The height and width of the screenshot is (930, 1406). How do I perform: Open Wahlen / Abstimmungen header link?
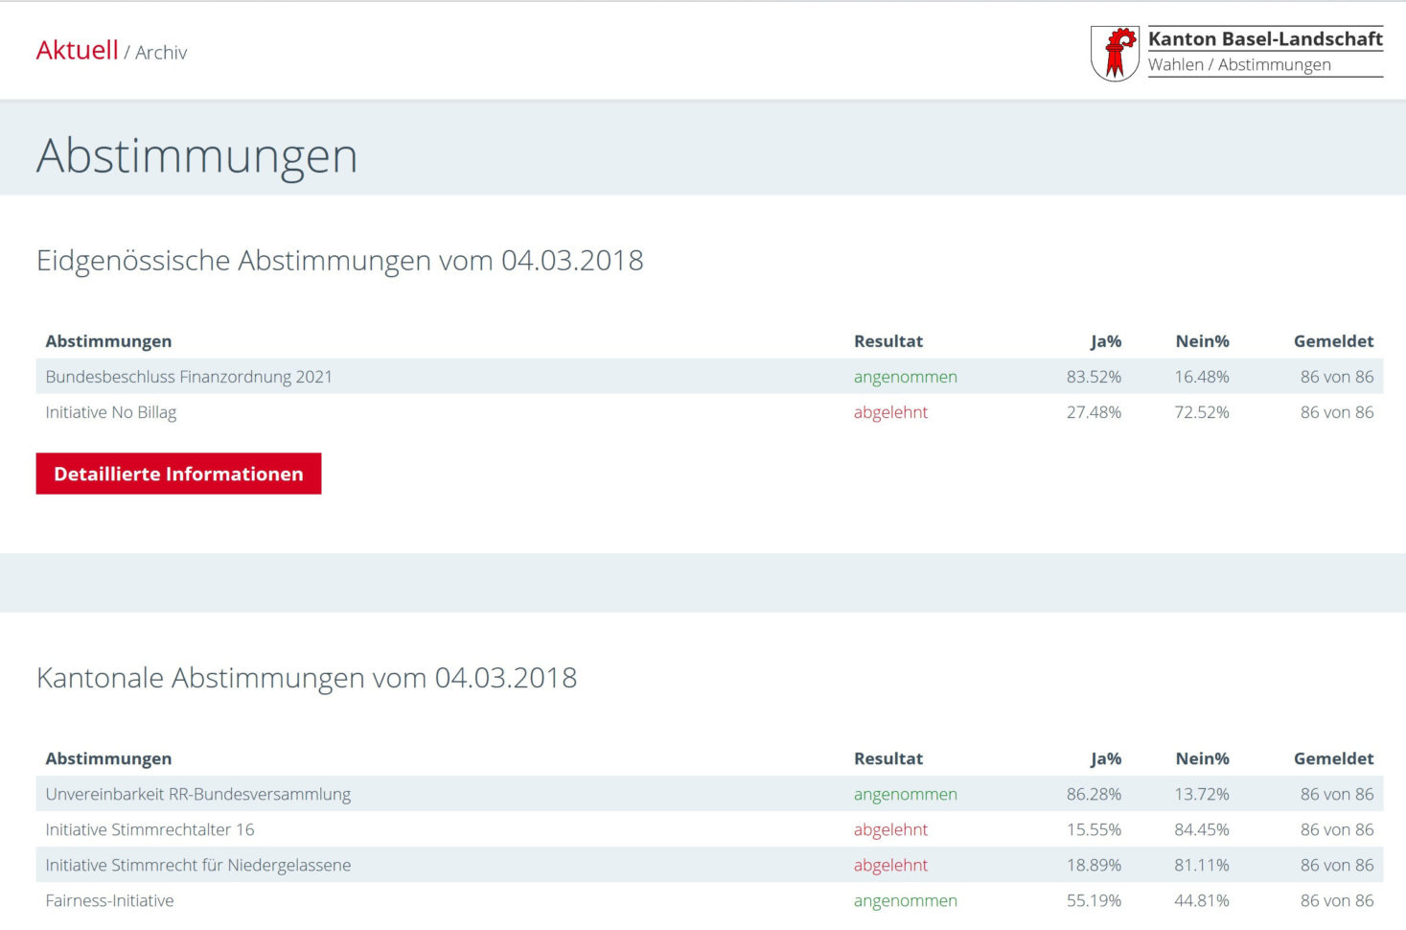click(x=1239, y=64)
